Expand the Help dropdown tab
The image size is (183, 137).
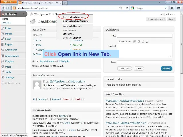click(x=171, y=19)
